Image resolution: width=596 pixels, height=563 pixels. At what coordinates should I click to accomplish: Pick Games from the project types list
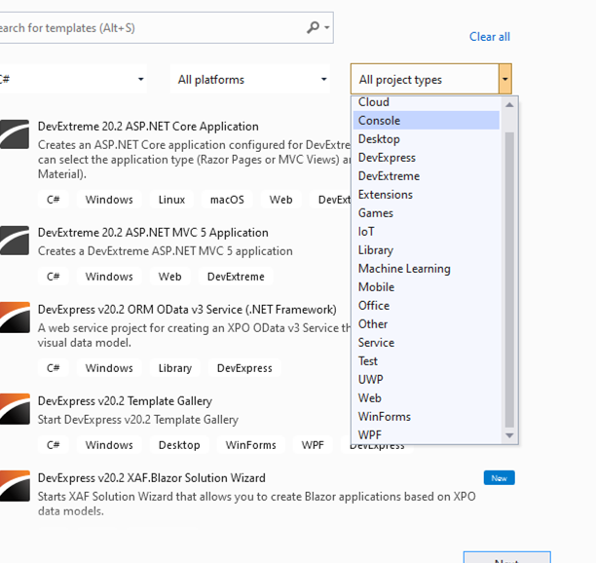click(x=427, y=213)
